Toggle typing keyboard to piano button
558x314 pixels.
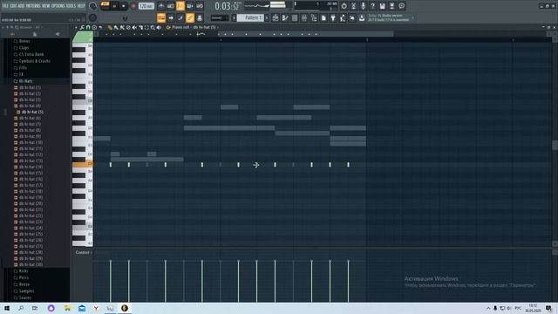(x=161, y=17)
